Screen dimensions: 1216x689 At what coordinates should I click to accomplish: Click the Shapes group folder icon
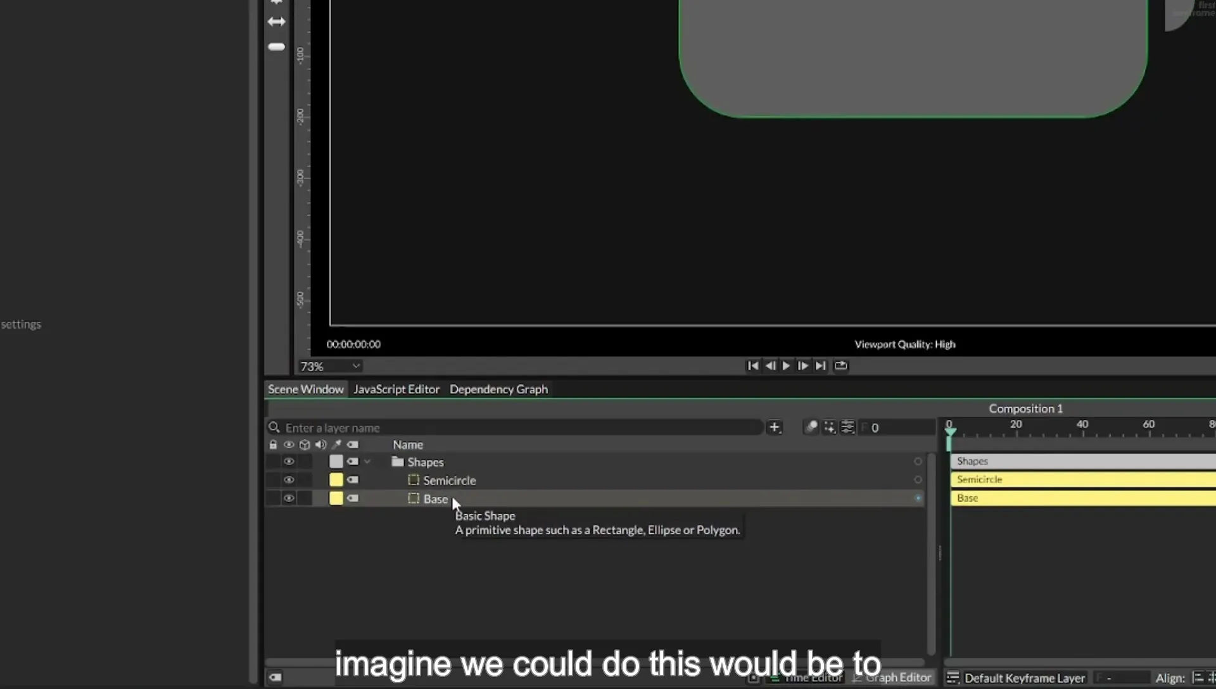point(398,462)
